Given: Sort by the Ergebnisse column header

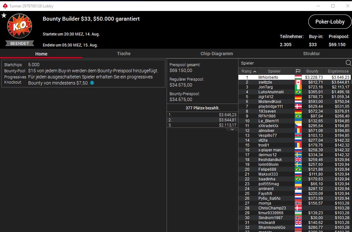Looking at the screenshot, I should (x=338, y=71).
